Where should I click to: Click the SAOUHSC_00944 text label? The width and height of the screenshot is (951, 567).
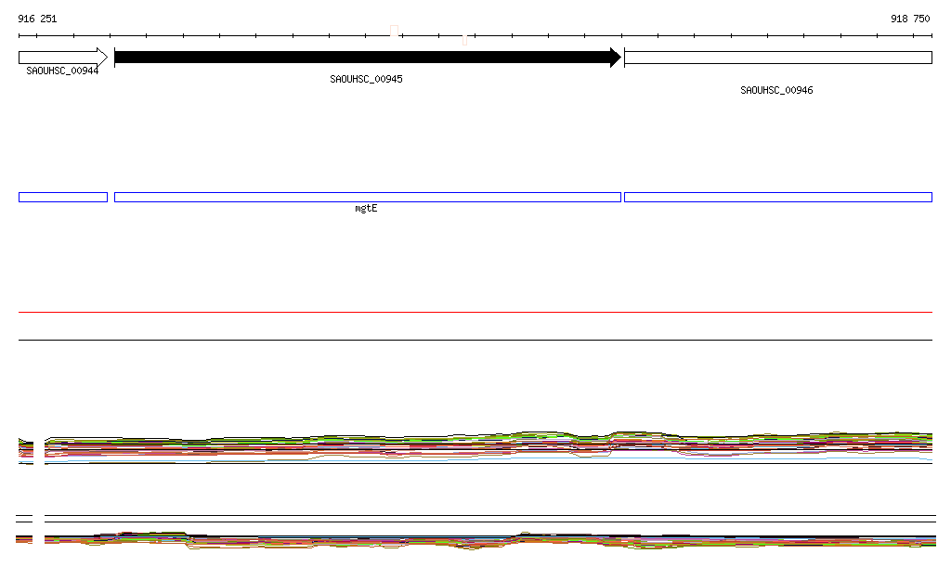pyautogui.click(x=62, y=71)
